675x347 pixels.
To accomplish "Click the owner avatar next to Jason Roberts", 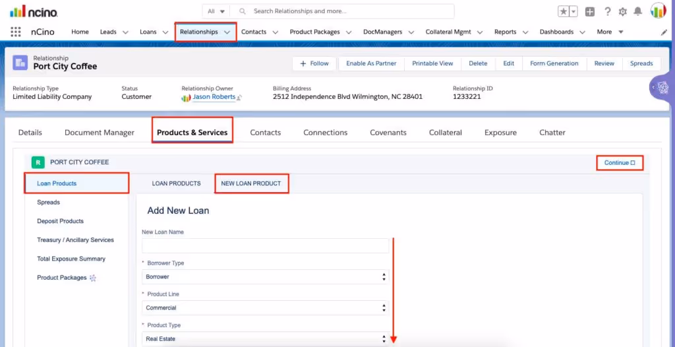I will (186, 98).
